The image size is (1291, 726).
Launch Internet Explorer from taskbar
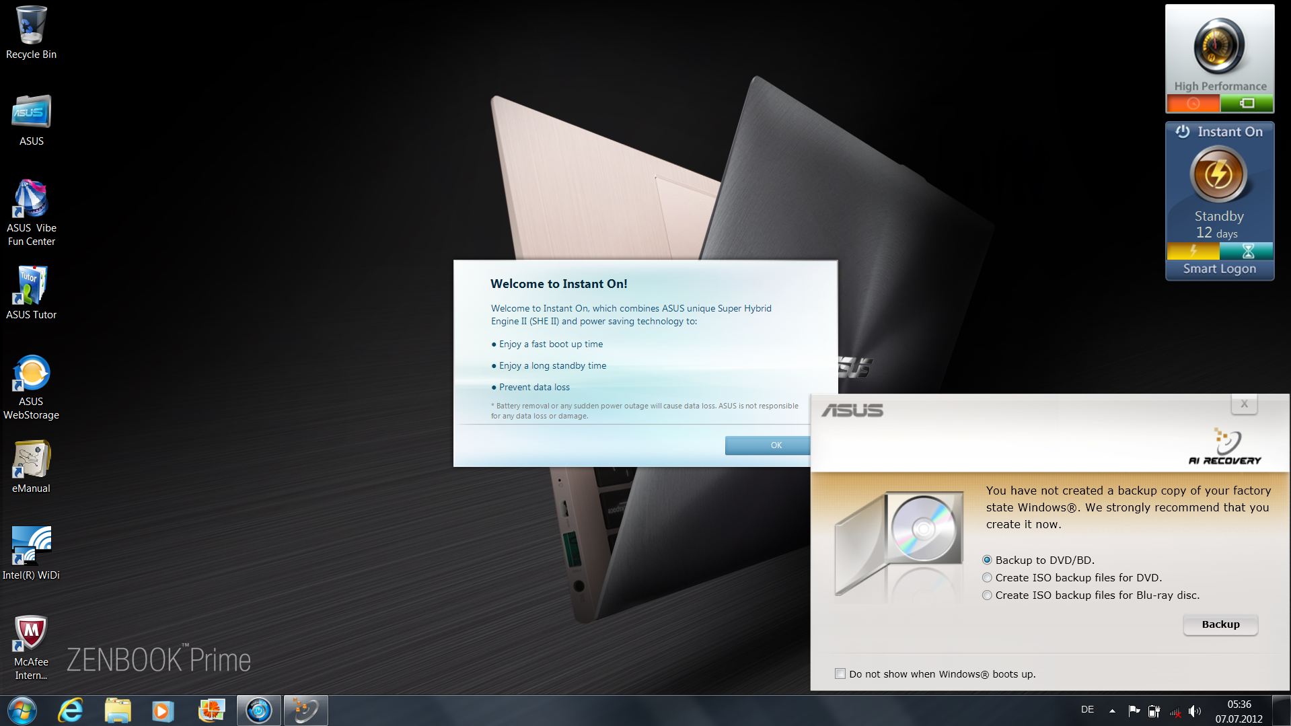pos(70,711)
